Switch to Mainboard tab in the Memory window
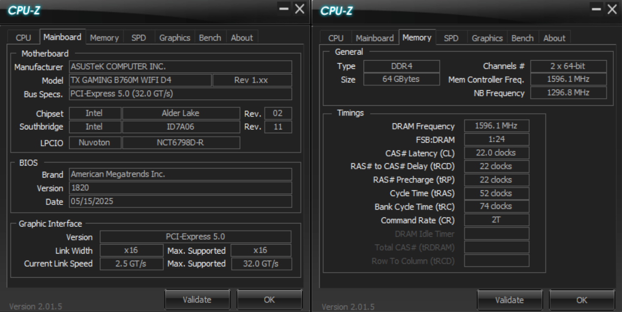This screenshot has width=622, height=312. click(x=374, y=38)
